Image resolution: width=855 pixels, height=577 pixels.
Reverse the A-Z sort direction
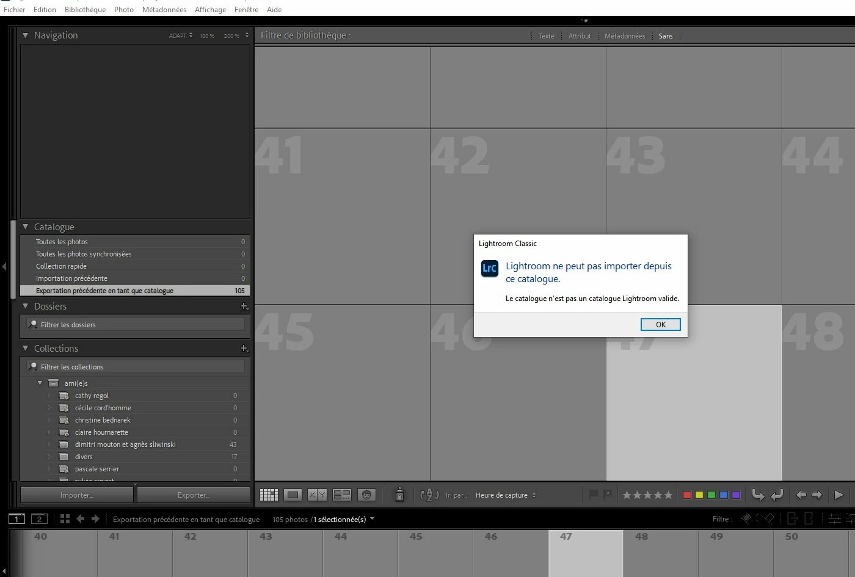(430, 495)
